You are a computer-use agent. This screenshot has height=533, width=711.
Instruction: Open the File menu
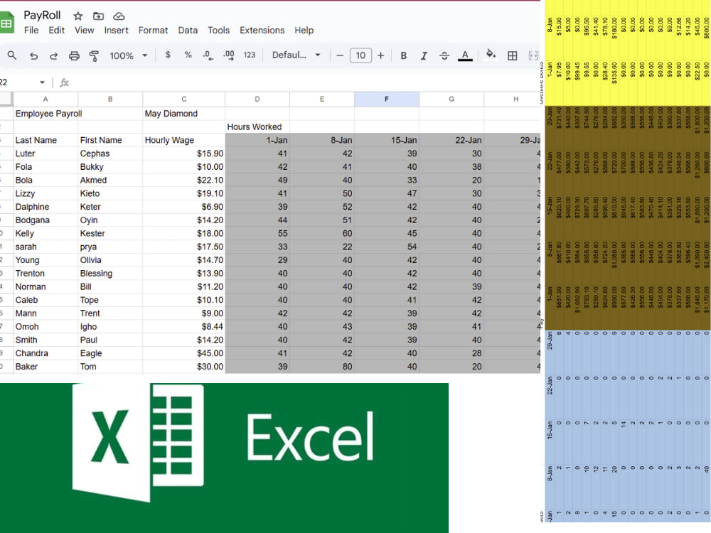click(x=31, y=31)
